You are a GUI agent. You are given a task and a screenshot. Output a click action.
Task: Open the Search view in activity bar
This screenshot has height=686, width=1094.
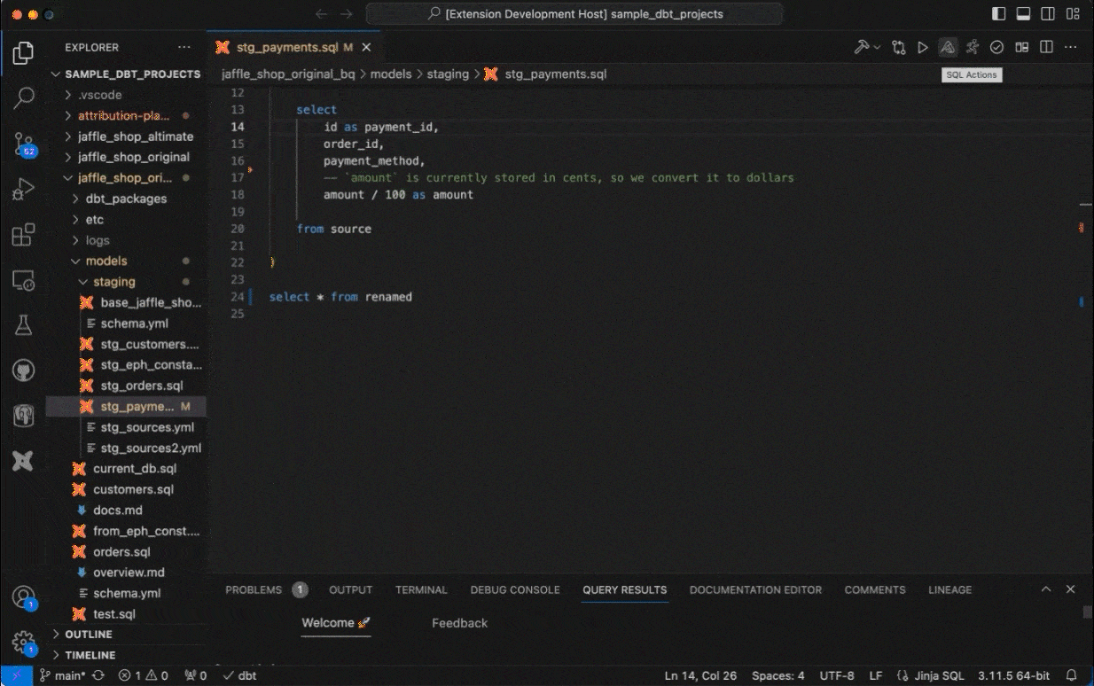click(24, 97)
